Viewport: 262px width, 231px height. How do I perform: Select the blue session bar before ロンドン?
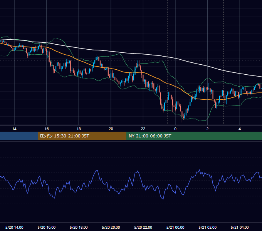[x=19, y=136]
